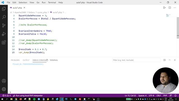The height and width of the screenshot is (101, 179).
Task: Open FileZilla from the taskbar
Action: point(80,99)
